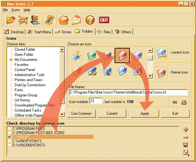
Task: Select the folder with CD disc icon
Action: tap(122, 71)
